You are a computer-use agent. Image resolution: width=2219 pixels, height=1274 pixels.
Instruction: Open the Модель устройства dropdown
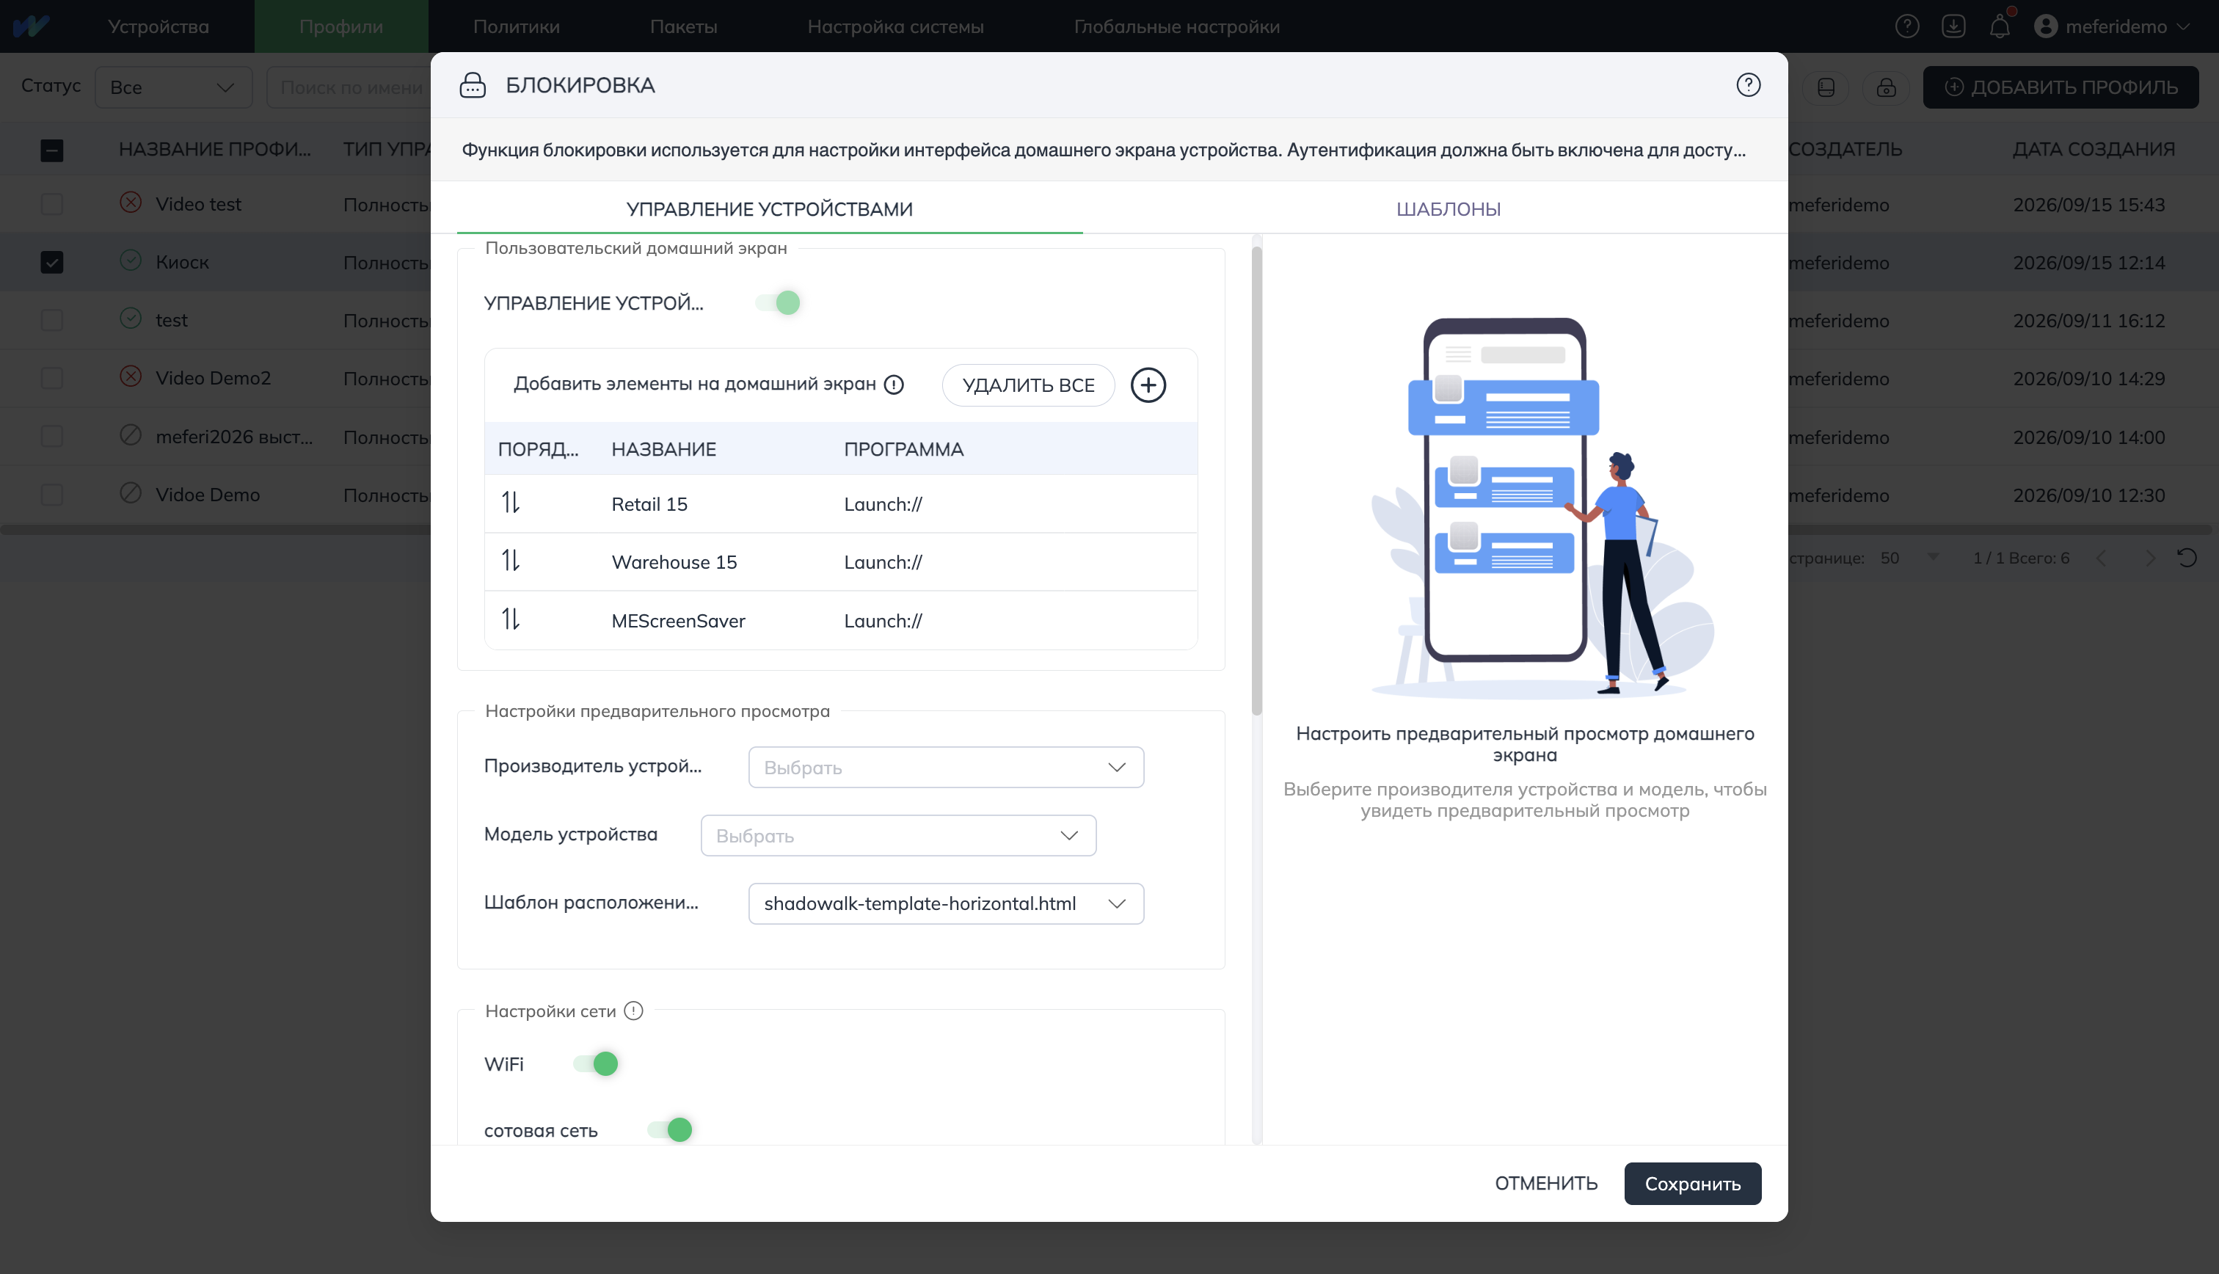[x=898, y=834]
